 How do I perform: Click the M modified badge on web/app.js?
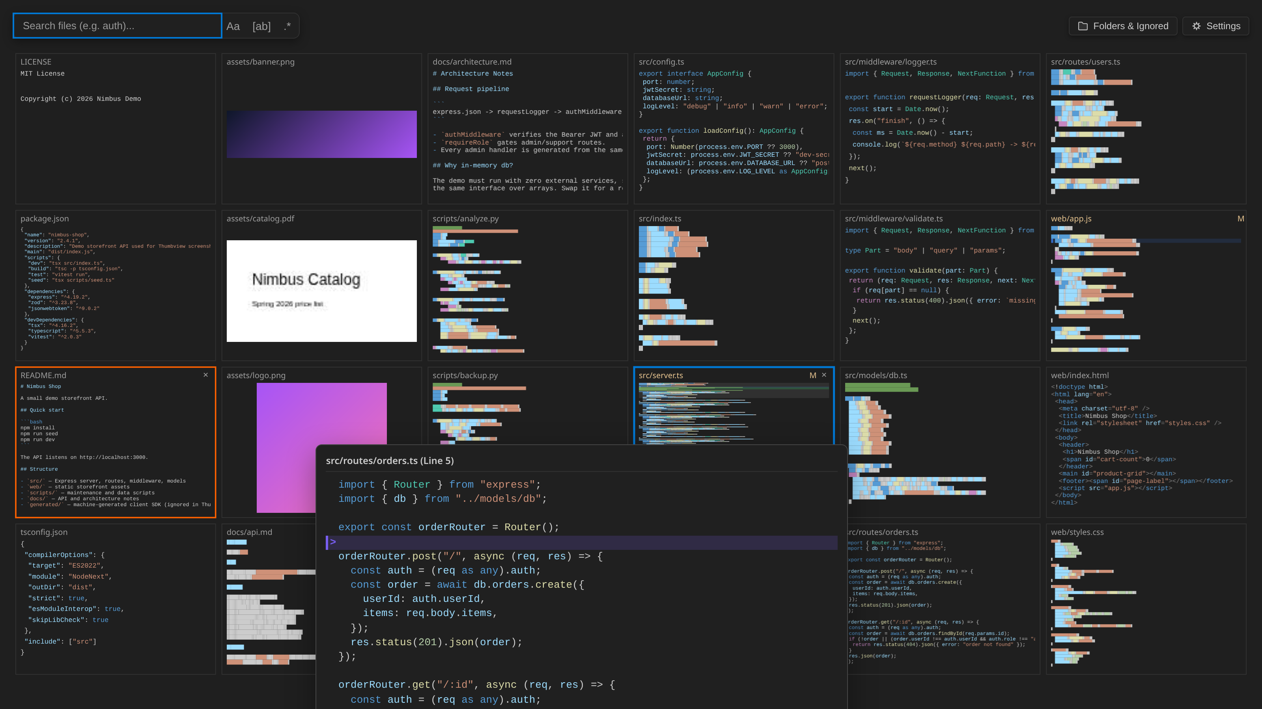click(x=1240, y=219)
